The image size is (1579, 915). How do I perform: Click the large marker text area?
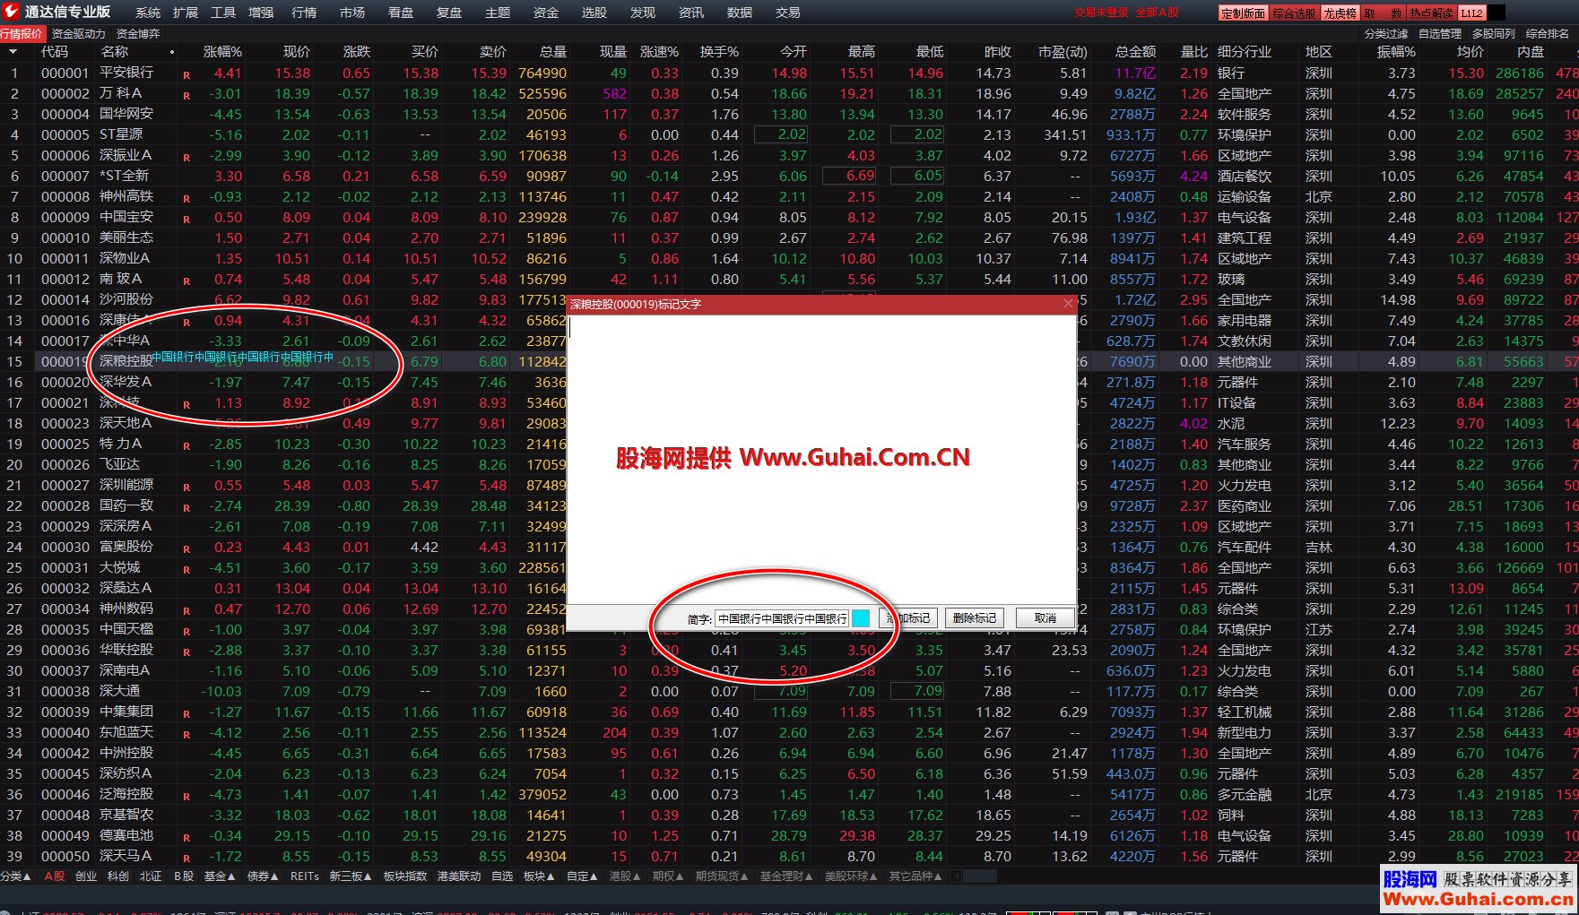pos(821,459)
